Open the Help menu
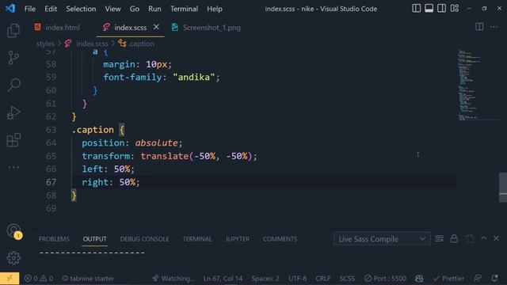 pos(215,9)
